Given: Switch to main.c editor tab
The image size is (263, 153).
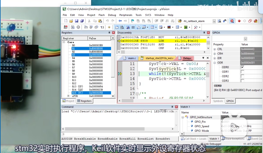Looking at the screenshot, I should coord(130,58).
